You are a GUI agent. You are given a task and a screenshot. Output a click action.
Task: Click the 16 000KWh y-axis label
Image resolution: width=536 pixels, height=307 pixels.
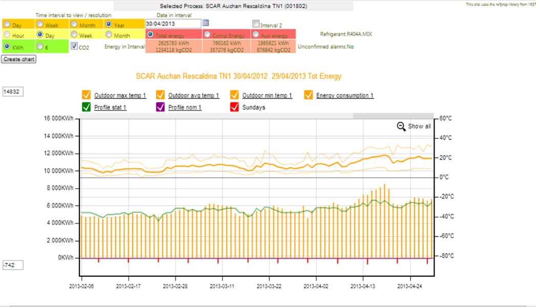click(x=58, y=119)
